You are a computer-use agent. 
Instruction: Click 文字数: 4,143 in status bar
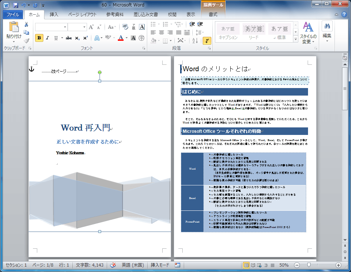point(90,265)
